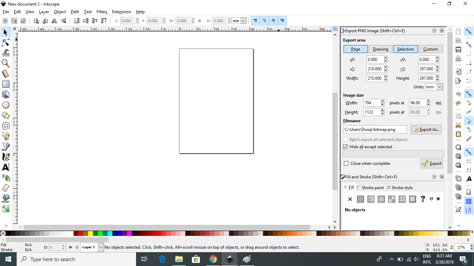Viewport: 474px width, 266px height.
Task: Switch to the Stroke style tab
Action: pyautogui.click(x=400, y=188)
